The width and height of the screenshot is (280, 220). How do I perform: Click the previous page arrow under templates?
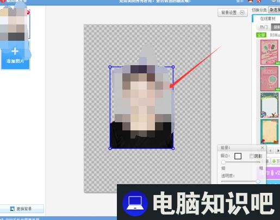tap(270, 150)
